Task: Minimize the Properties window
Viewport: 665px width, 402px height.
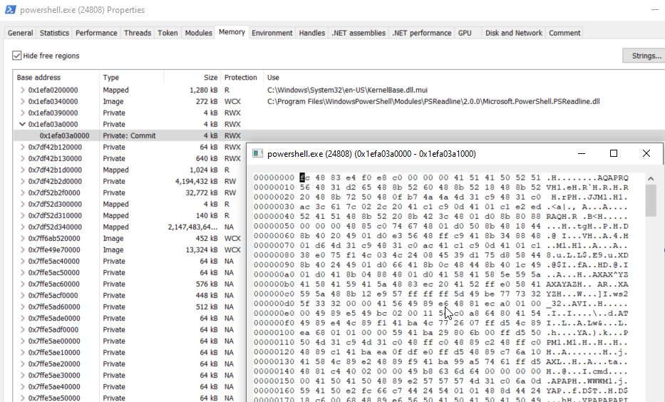Action: (x=655, y=10)
